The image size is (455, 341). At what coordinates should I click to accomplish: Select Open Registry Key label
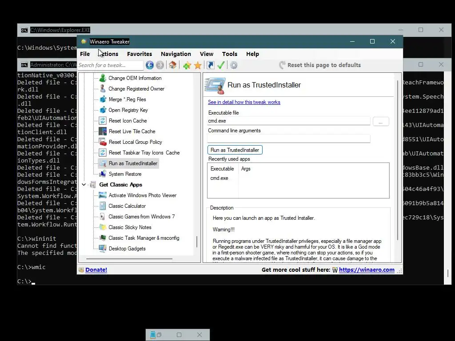click(128, 110)
